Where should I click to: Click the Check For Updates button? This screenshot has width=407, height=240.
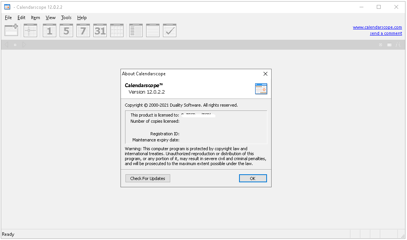coord(148,178)
